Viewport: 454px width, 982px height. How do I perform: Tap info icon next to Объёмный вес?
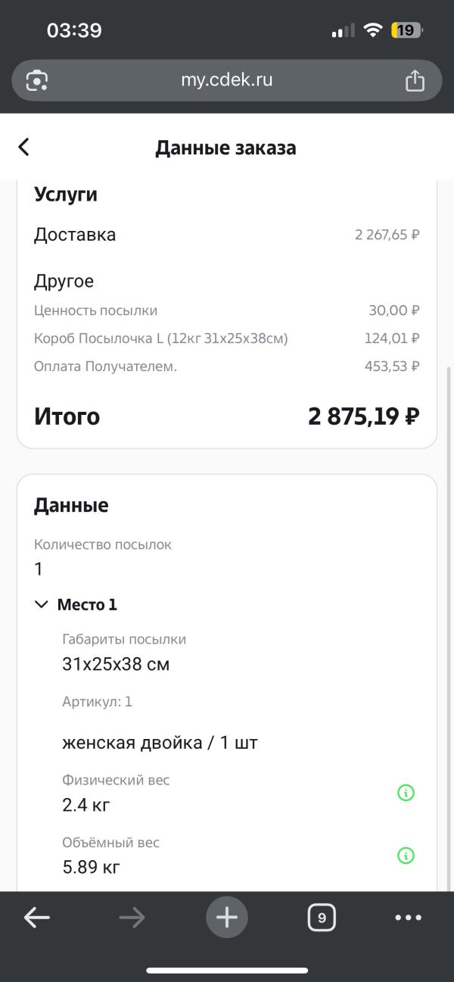click(406, 856)
